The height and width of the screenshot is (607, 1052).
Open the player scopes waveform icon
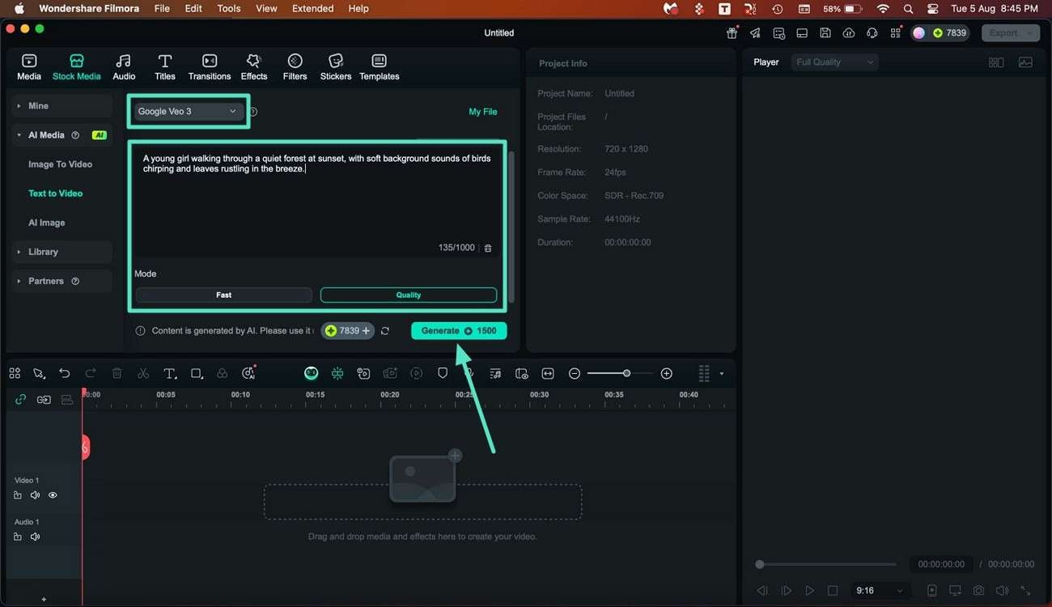point(1025,62)
